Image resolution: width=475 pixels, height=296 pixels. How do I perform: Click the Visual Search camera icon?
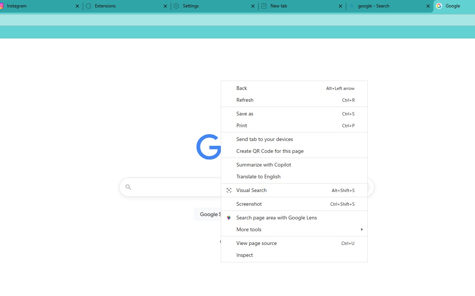click(229, 190)
